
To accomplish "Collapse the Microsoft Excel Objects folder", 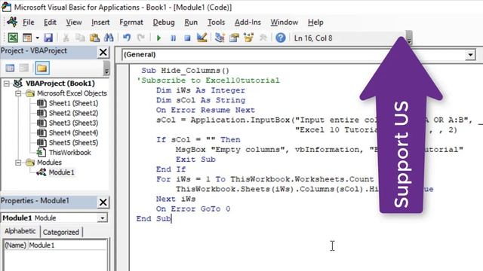I will coord(18,93).
